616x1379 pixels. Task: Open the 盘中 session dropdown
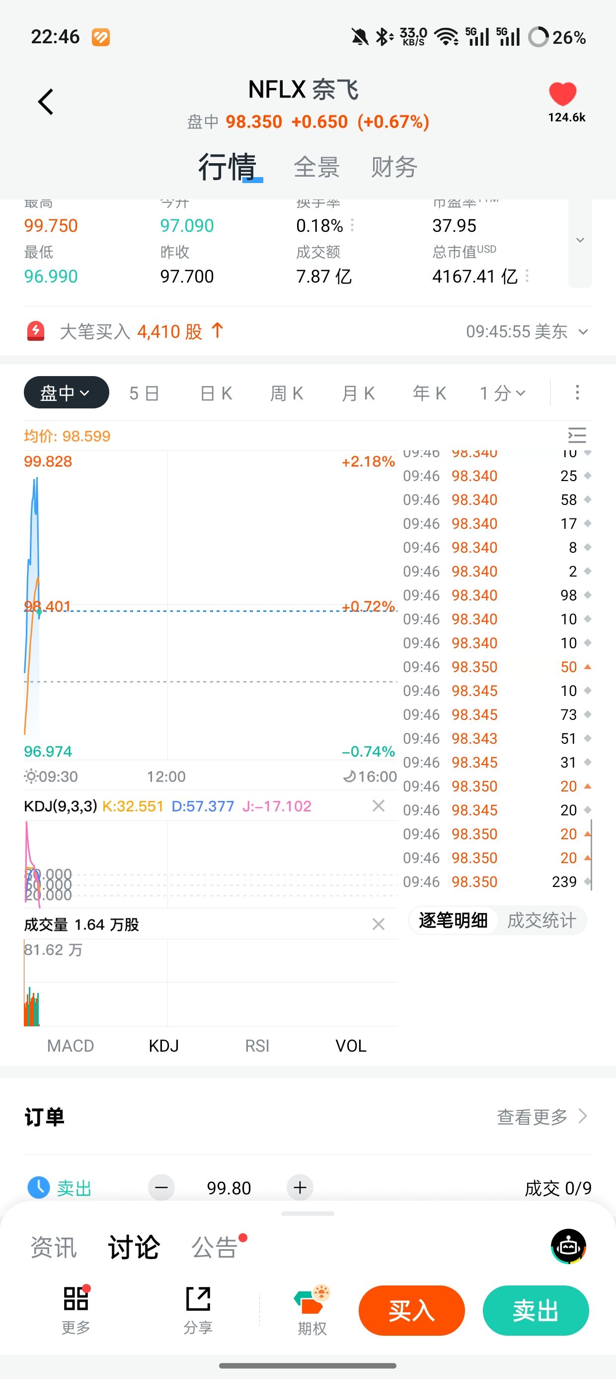tap(66, 393)
